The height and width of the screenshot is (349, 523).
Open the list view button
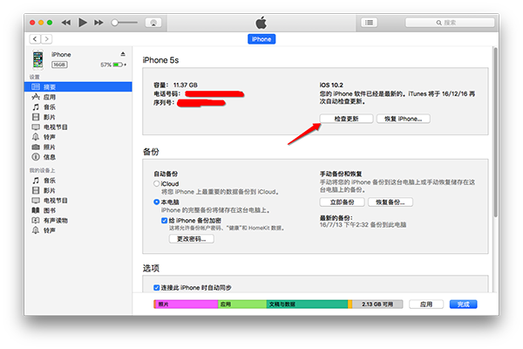click(369, 23)
